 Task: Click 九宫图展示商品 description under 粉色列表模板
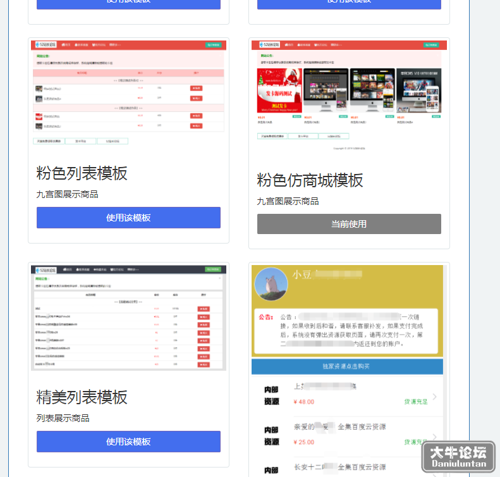(67, 194)
